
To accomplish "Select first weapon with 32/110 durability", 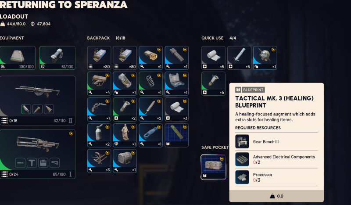I will (x=37, y=101).
